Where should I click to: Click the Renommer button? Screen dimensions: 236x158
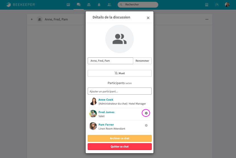click(x=142, y=61)
